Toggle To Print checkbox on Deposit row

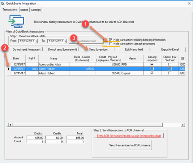click(170, 73)
